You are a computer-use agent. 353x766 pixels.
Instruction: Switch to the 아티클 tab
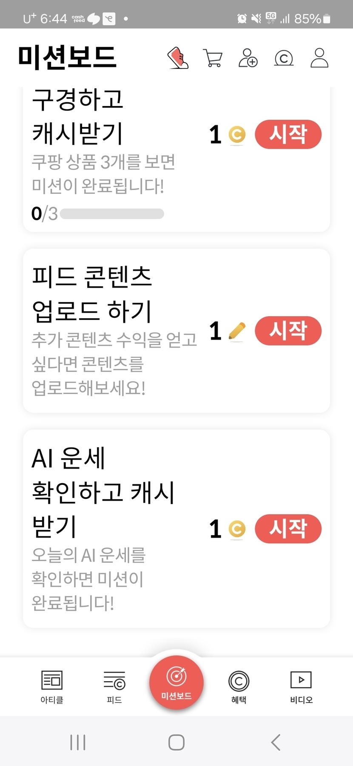(x=52, y=686)
